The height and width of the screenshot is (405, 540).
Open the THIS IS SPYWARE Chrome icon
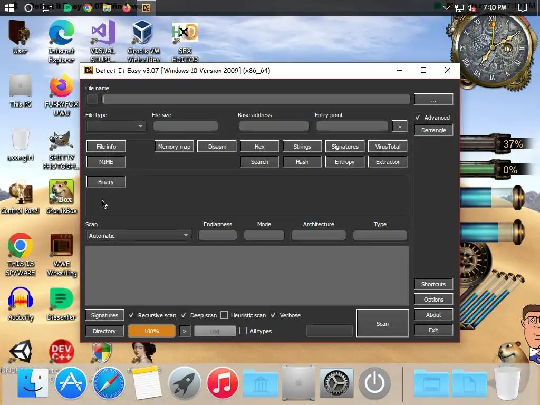[x=21, y=255]
